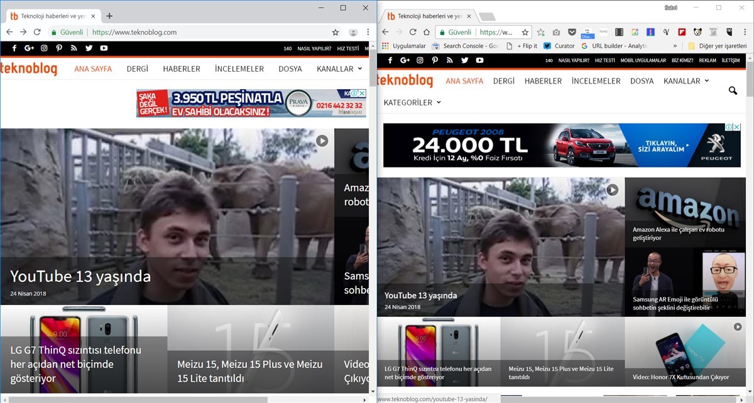The width and height of the screenshot is (754, 403).
Task: Open İNCELEMELER in the left window menu
Action: pos(239,69)
